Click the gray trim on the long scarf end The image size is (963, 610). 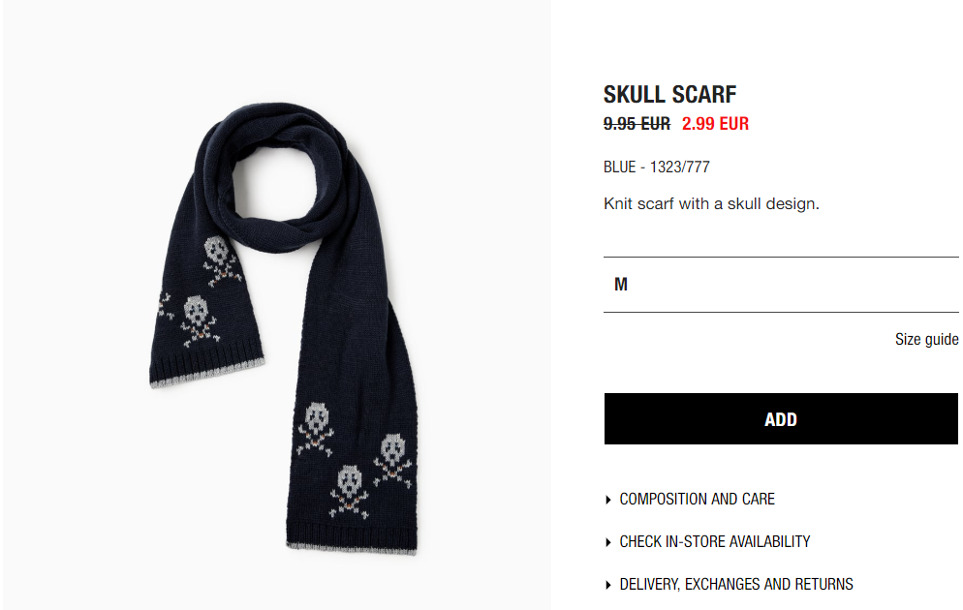point(352,549)
